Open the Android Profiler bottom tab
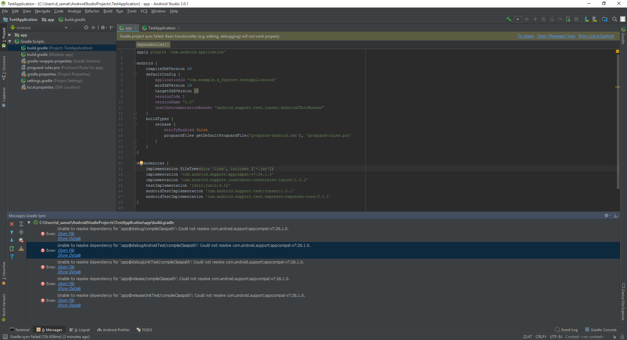The width and height of the screenshot is (627, 340). click(113, 330)
